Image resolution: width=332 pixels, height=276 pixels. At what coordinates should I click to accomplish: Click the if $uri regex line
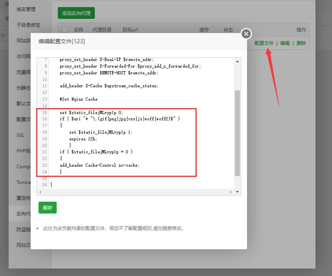point(120,119)
